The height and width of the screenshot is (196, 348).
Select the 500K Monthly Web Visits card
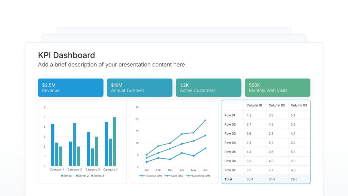tap(277, 87)
